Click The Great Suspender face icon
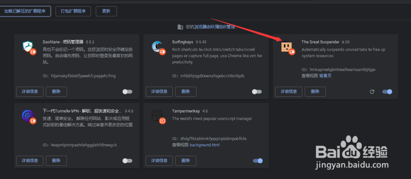 point(286,46)
